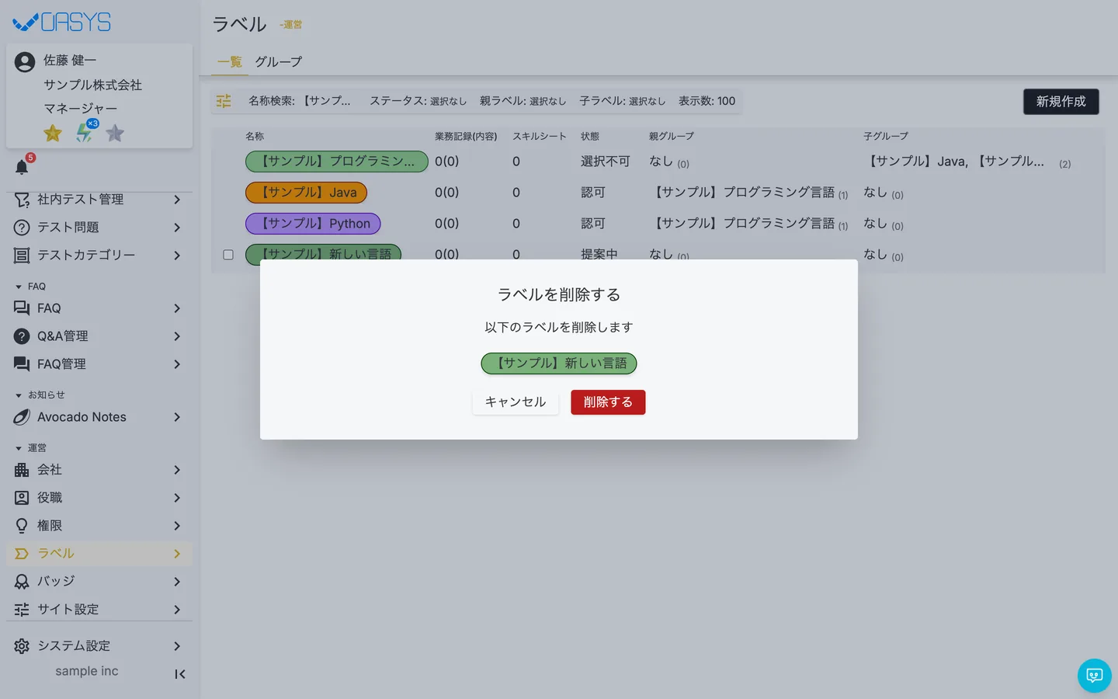Click the lightning badge with x3
The width and height of the screenshot is (1118, 699).
[85, 132]
